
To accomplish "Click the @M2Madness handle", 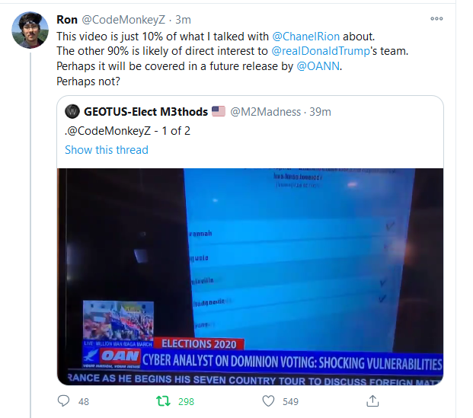I will [x=266, y=112].
